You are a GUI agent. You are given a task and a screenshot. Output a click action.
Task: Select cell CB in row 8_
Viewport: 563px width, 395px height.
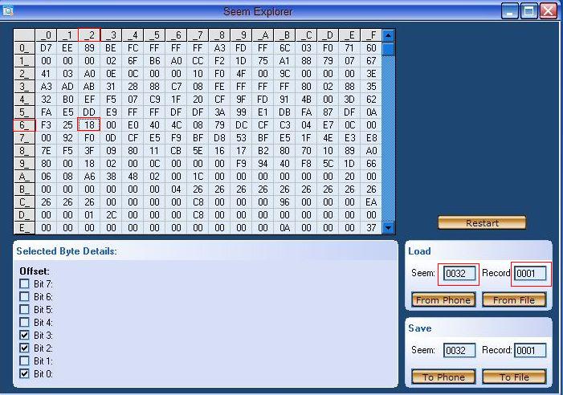pyautogui.click(x=176, y=151)
